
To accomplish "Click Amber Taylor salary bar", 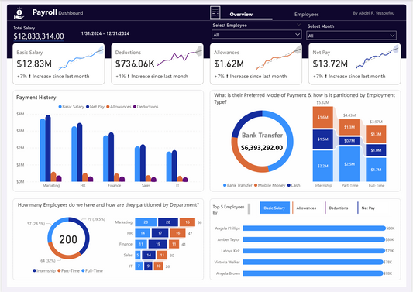I will (x=314, y=239).
